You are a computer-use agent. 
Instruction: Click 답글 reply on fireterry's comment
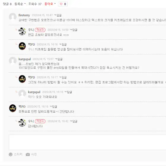(x=58, y=15)
